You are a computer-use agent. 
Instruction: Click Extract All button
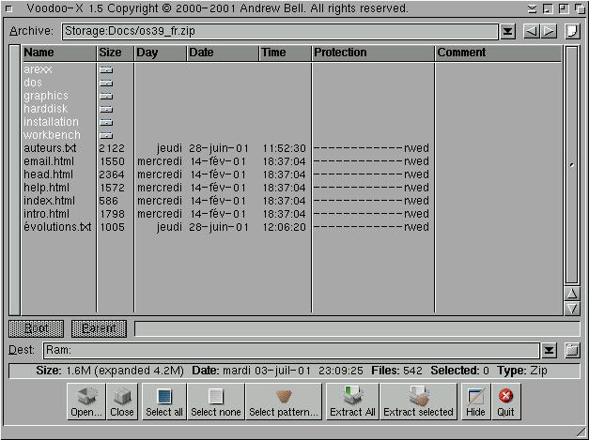coord(352,401)
